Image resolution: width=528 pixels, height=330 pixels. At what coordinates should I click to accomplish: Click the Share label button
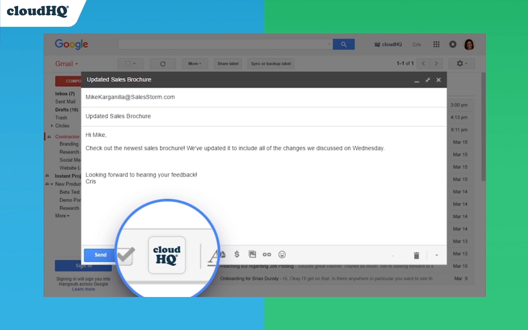coord(227,64)
